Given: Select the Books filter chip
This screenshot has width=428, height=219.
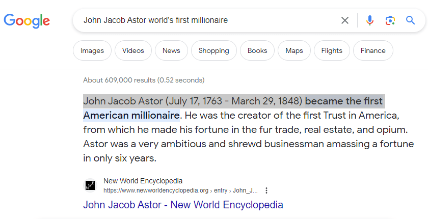Looking at the screenshot, I should (257, 50).
